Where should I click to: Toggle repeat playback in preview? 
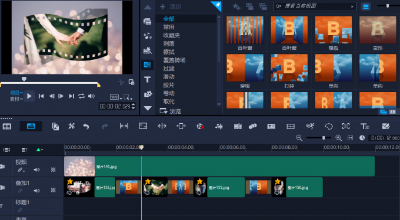(x=81, y=96)
